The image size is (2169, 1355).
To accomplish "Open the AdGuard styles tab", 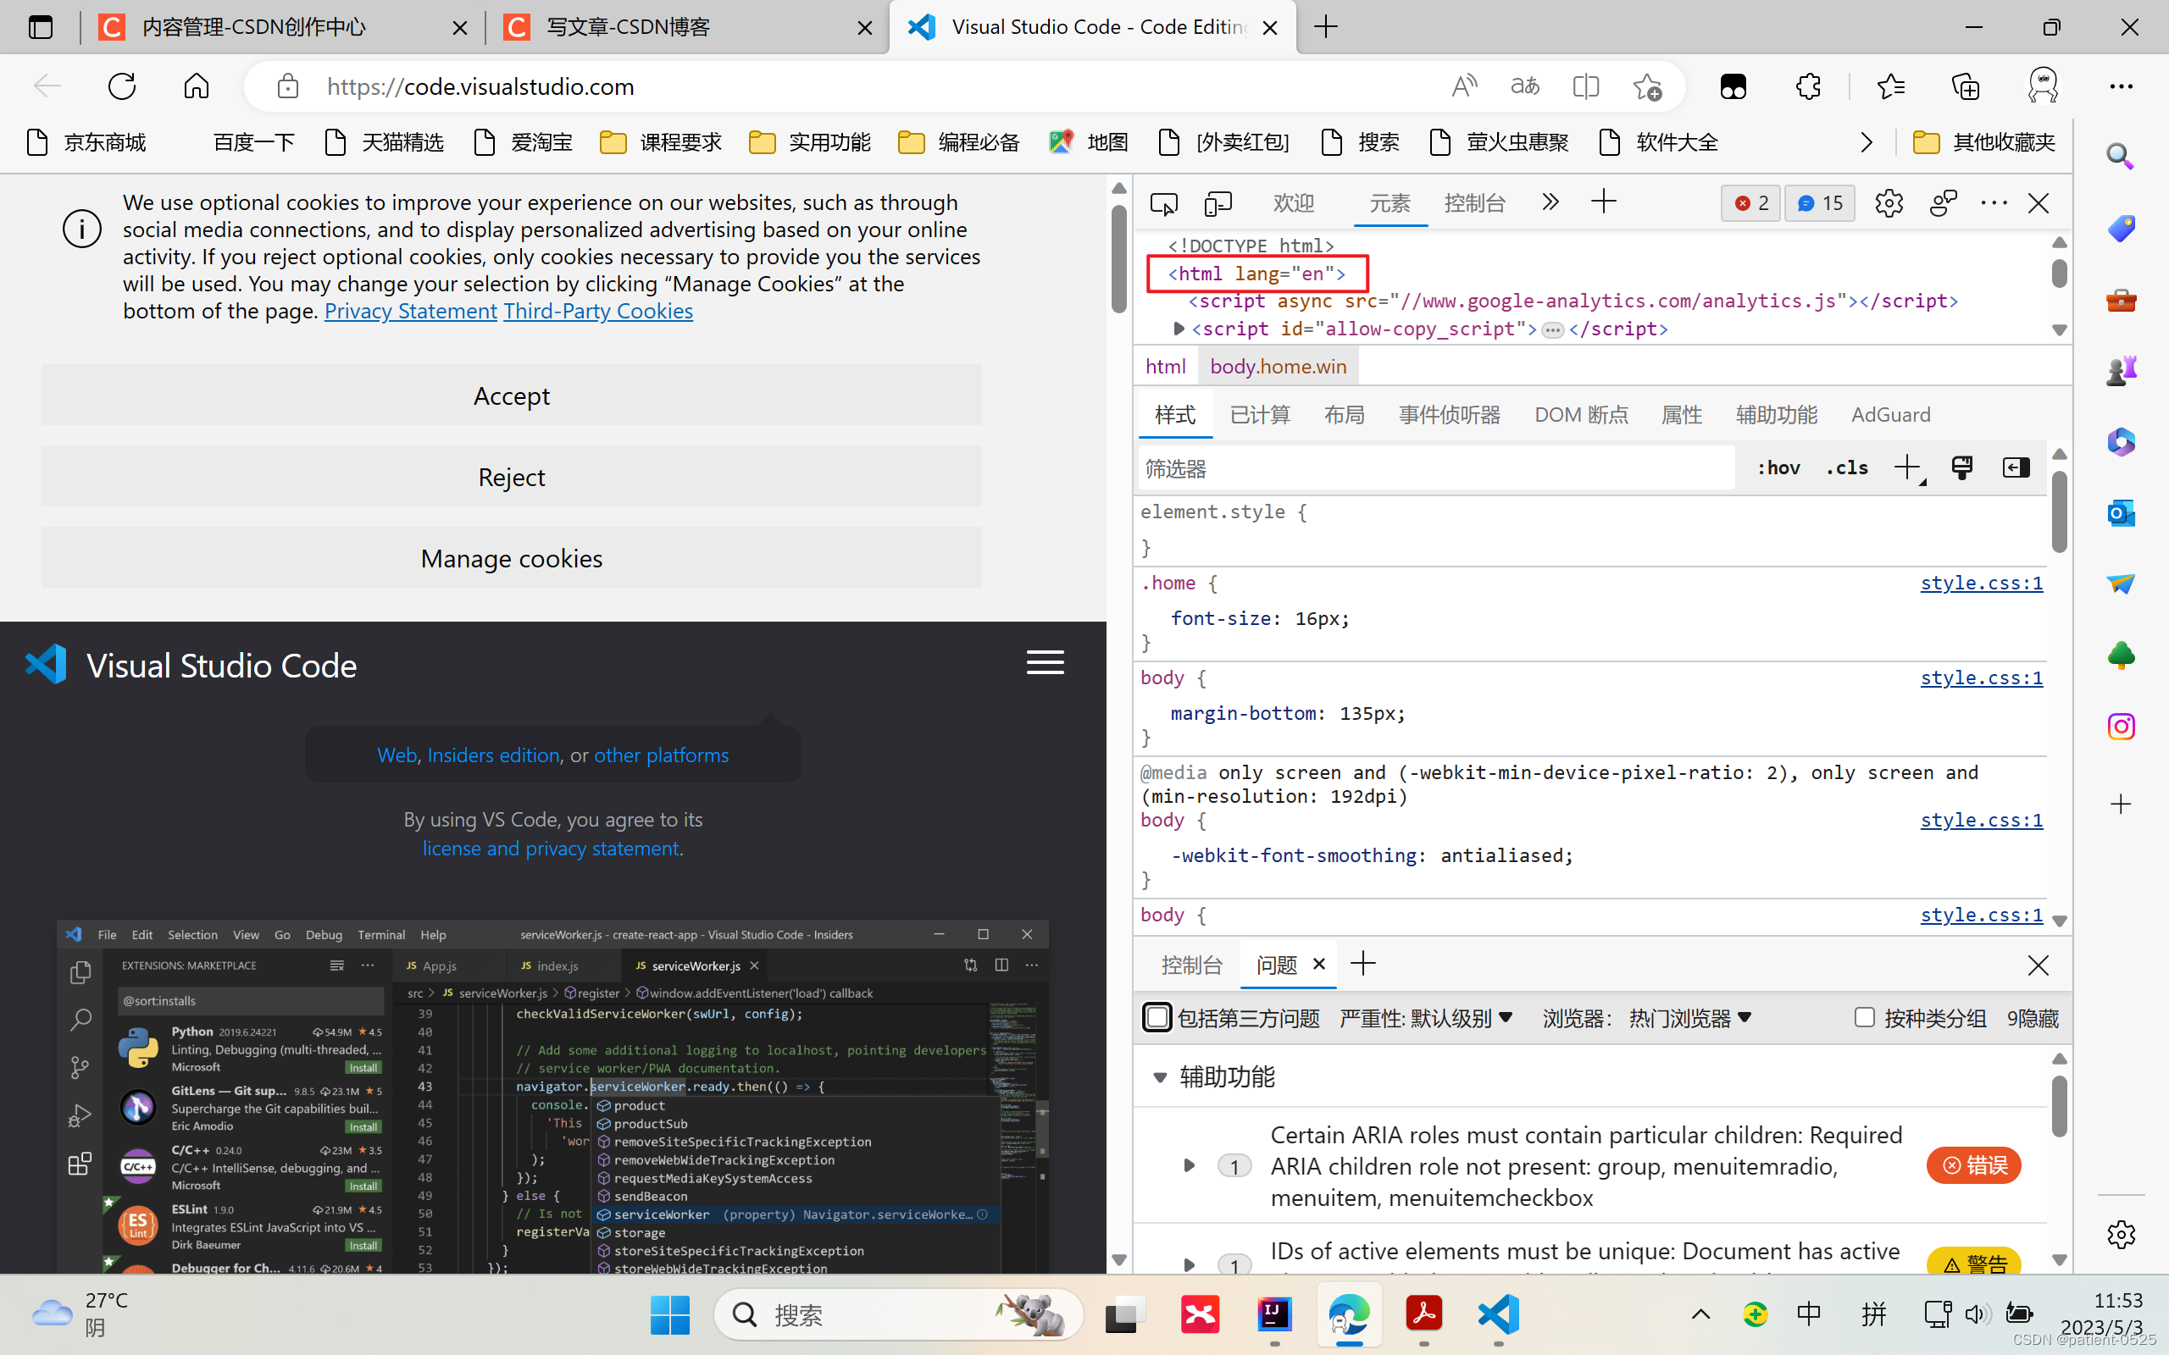I will tap(1890, 415).
